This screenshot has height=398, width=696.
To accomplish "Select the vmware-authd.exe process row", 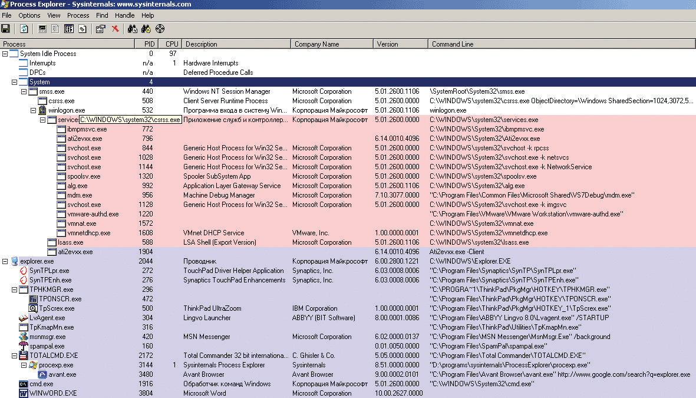I will coord(348,214).
